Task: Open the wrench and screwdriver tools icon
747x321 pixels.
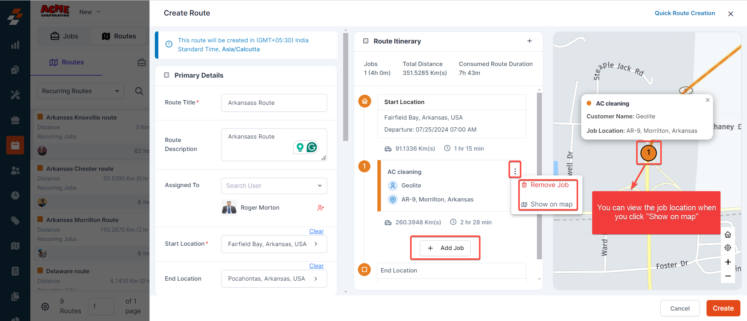Action: [x=15, y=95]
